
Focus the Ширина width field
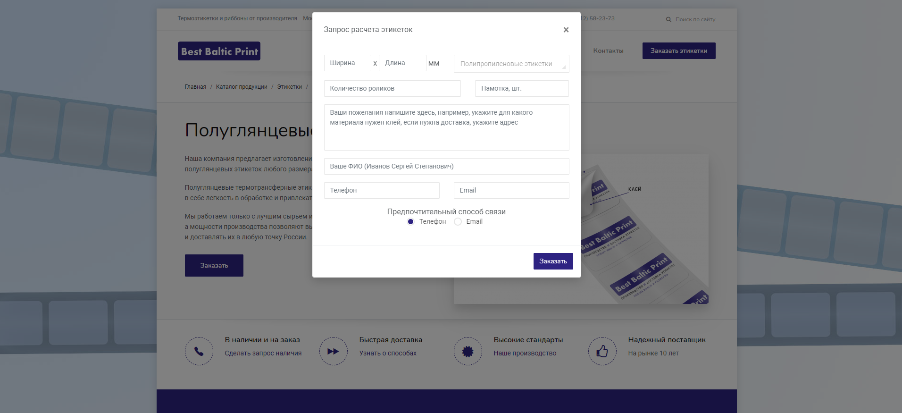347,63
